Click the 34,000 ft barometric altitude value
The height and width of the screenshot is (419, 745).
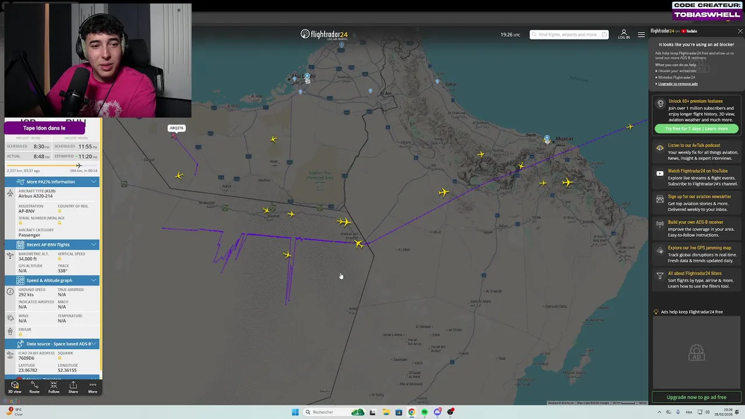(x=28, y=259)
